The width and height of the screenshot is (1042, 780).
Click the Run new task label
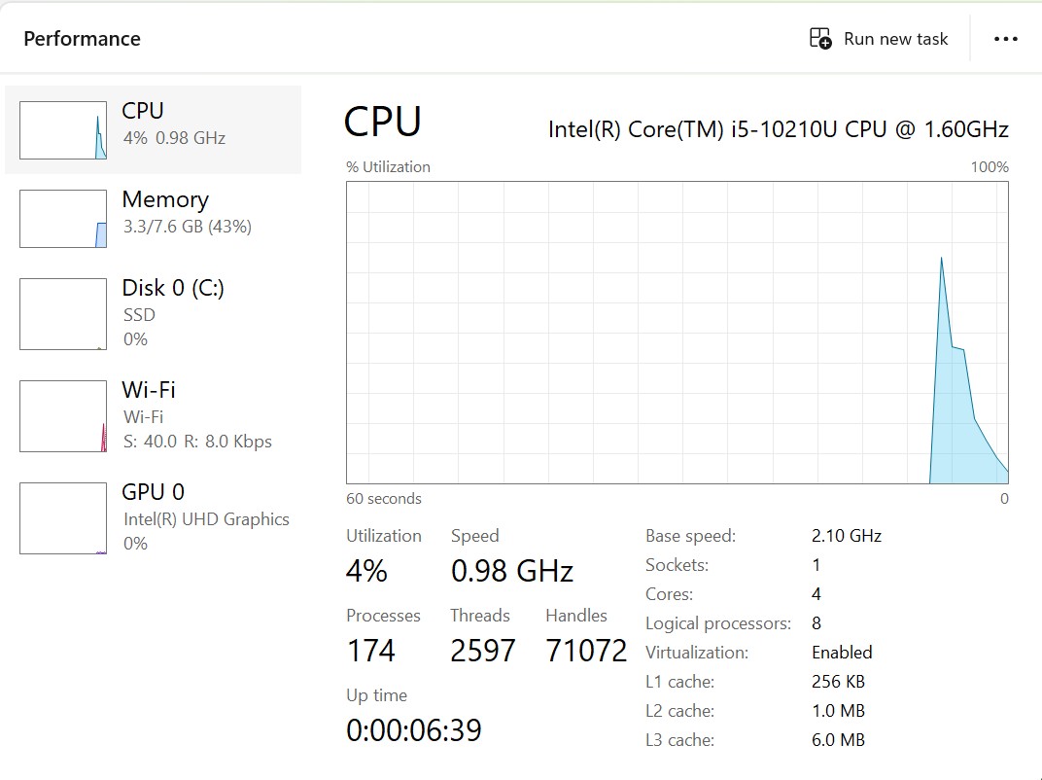[x=895, y=39]
